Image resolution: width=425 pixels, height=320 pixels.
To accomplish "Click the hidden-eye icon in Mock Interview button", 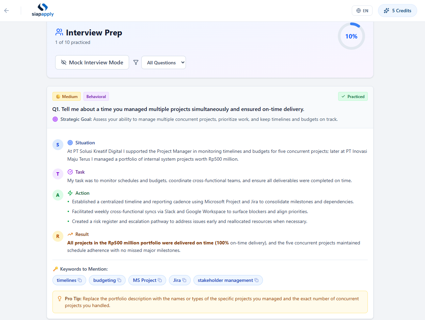I will point(64,63).
